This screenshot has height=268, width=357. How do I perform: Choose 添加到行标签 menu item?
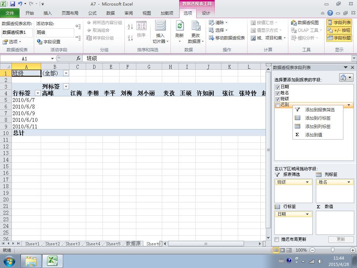[318, 118]
